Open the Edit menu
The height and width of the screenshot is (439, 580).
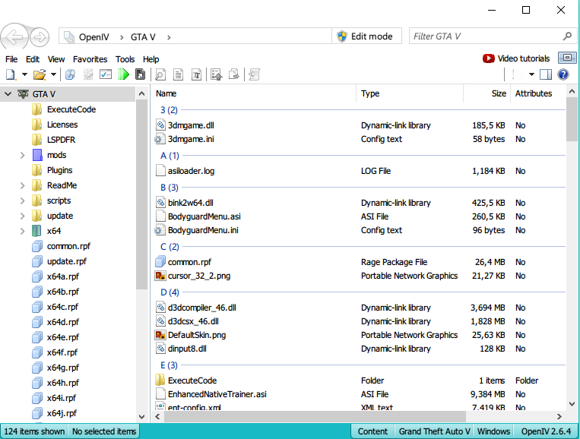[33, 59]
